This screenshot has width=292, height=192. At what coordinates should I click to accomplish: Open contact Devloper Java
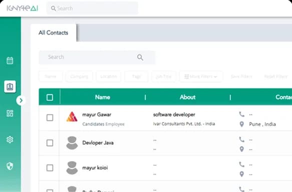(x=98, y=142)
